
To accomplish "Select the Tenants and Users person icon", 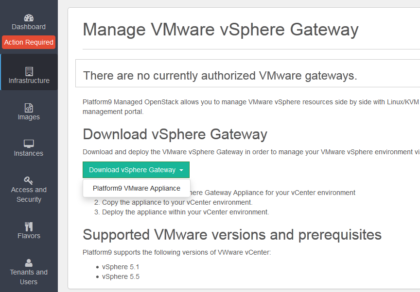I will pyautogui.click(x=29, y=263).
